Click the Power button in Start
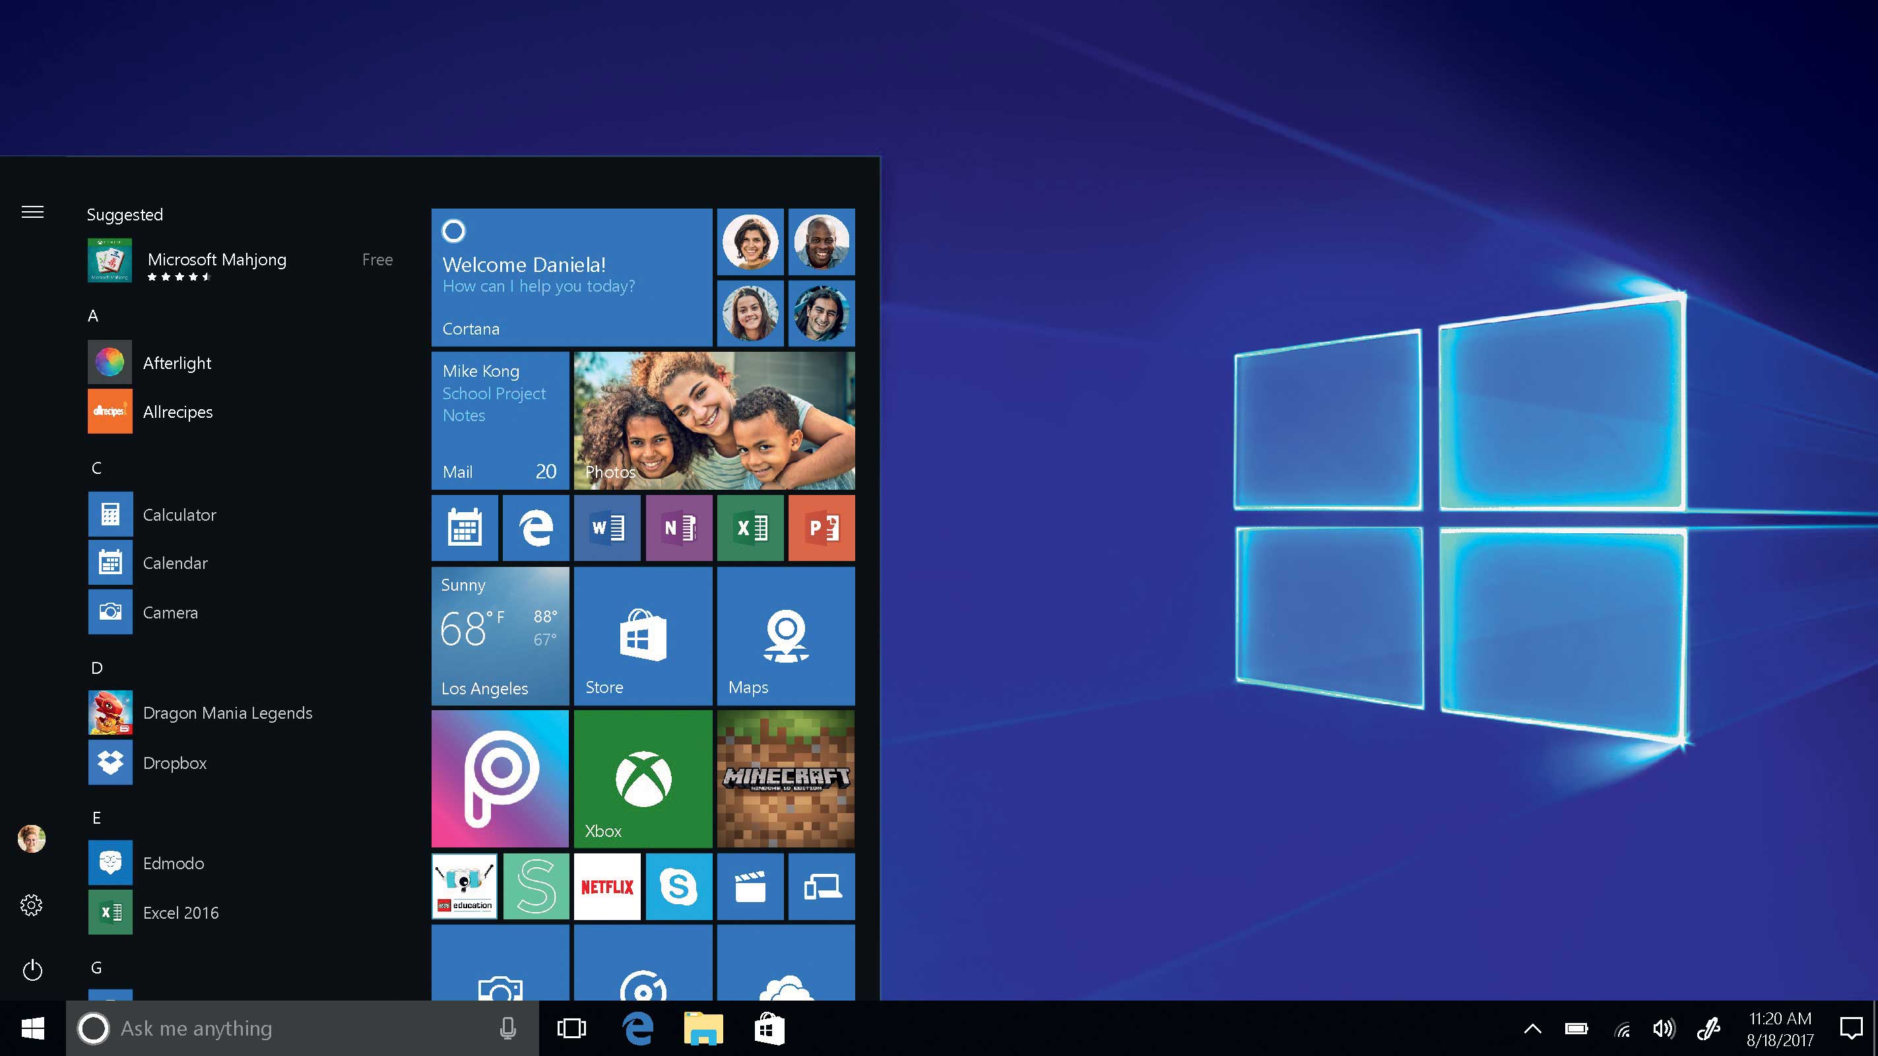This screenshot has height=1056, width=1878. tap(32, 970)
